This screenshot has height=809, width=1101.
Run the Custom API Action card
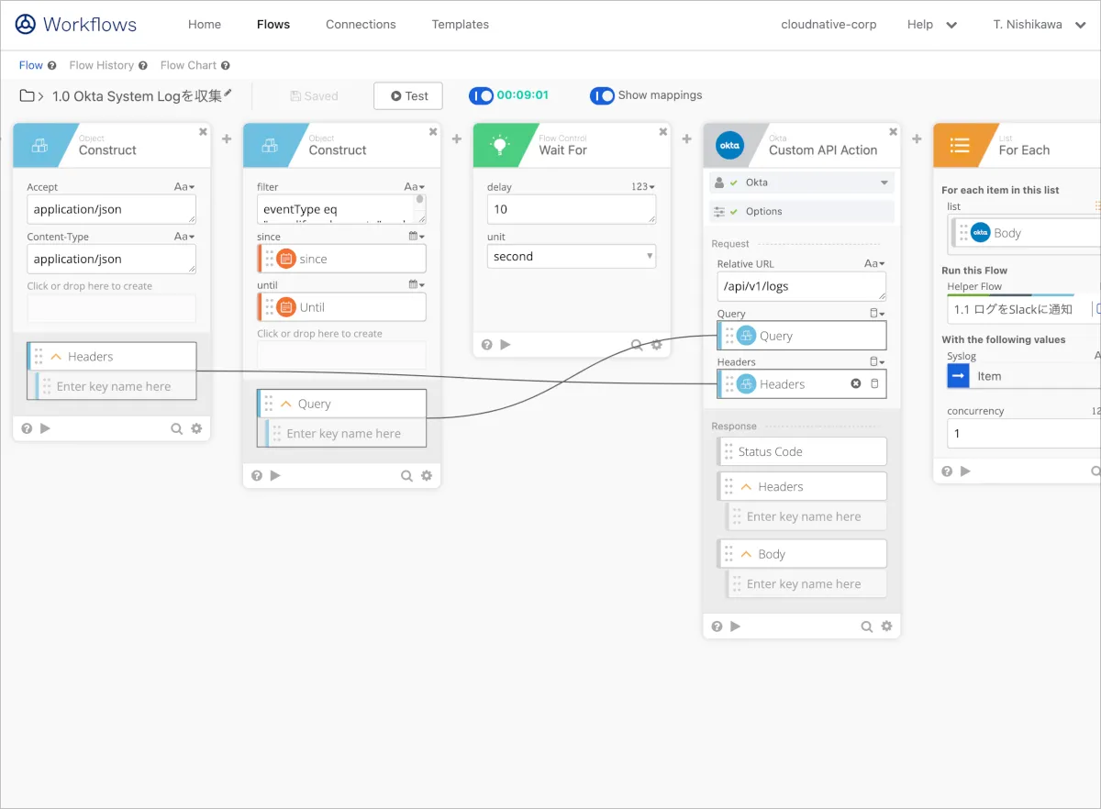coord(736,626)
